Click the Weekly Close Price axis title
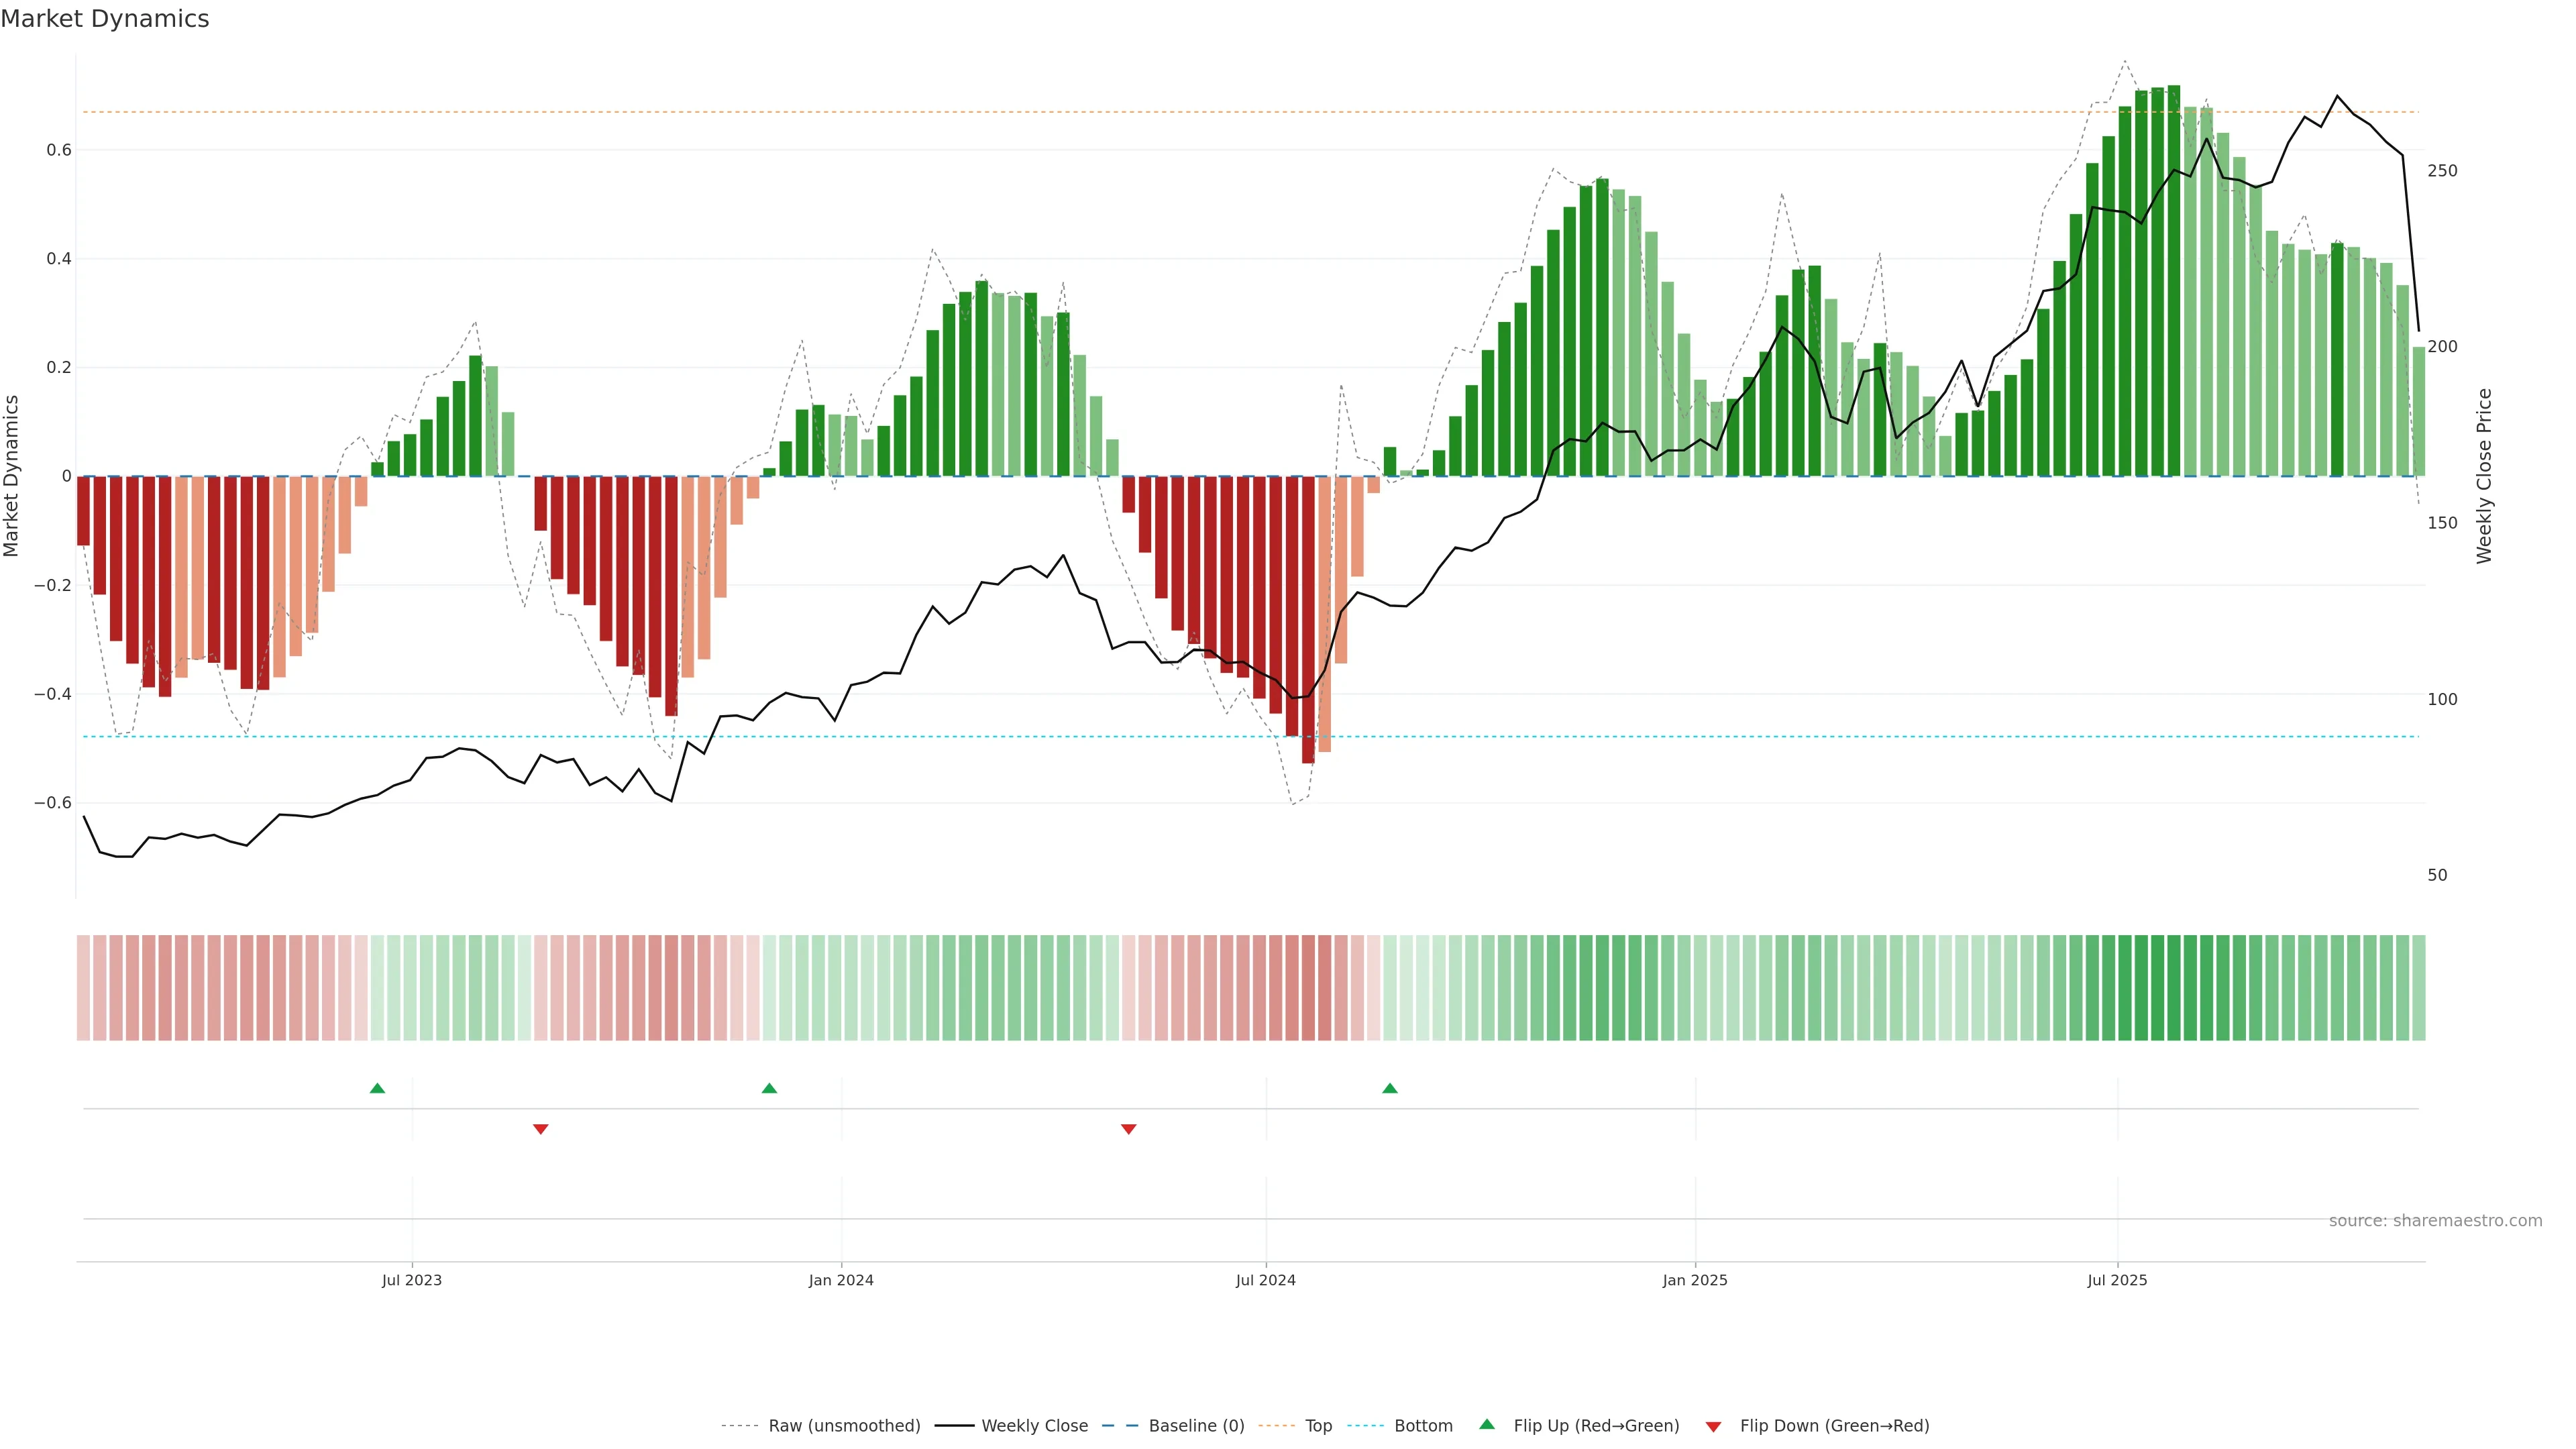 pyautogui.click(x=2484, y=476)
